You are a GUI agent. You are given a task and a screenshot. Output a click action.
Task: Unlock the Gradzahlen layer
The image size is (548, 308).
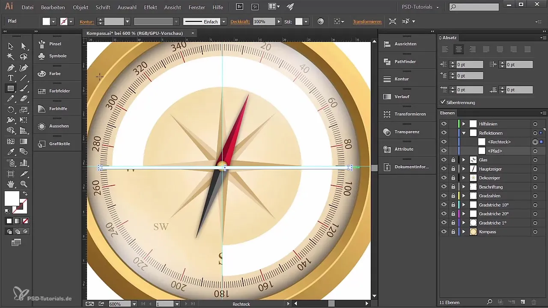point(453,195)
